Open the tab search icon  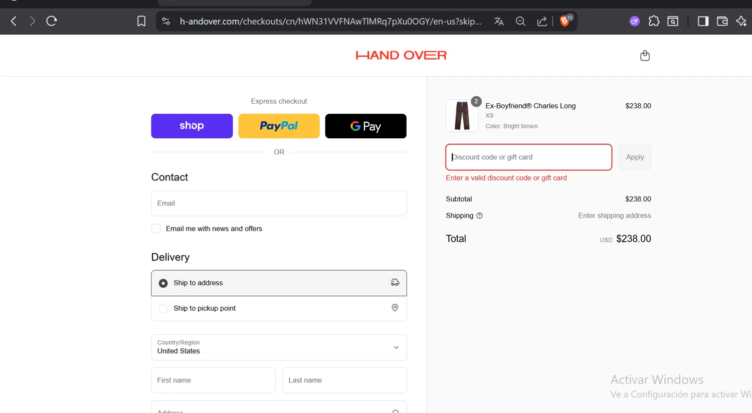click(673, 21)
